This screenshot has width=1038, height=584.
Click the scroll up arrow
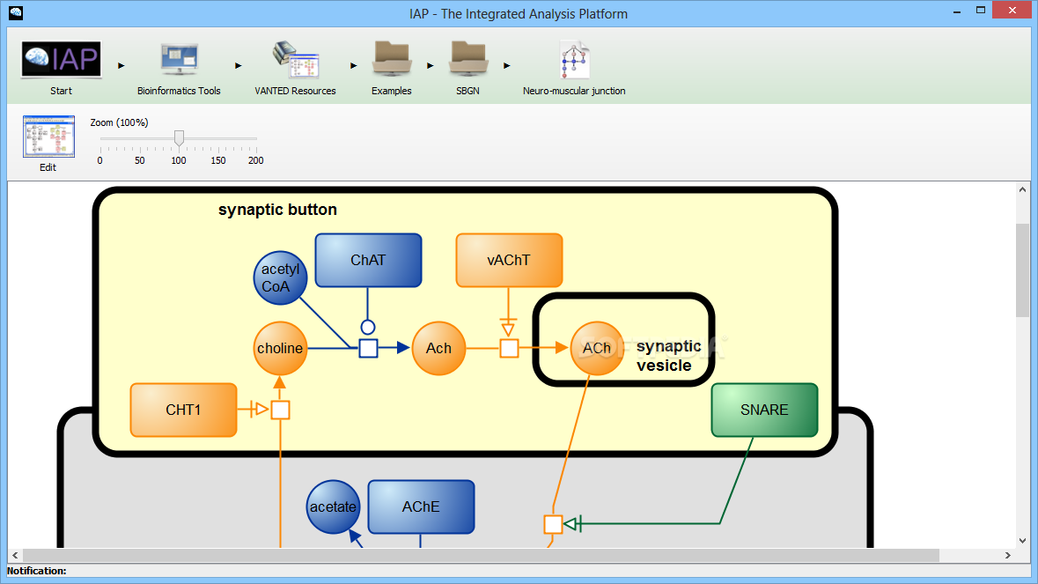pyautogui.click(x=1023, y=190)
